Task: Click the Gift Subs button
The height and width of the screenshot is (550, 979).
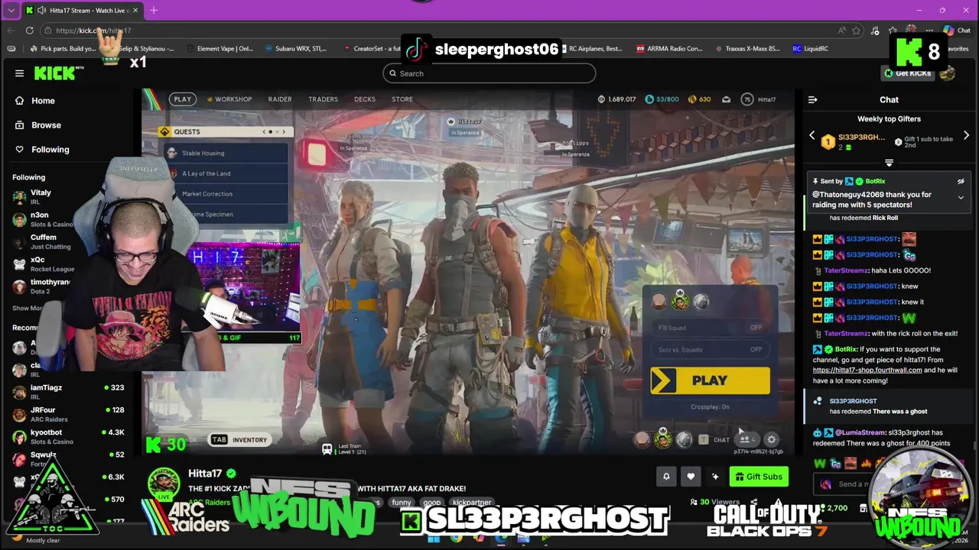Action: click(759, 477)
